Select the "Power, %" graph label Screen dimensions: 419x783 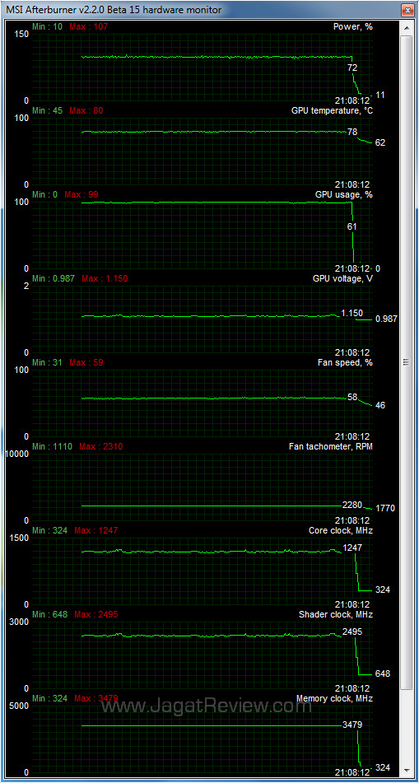[x=352, y=26]
